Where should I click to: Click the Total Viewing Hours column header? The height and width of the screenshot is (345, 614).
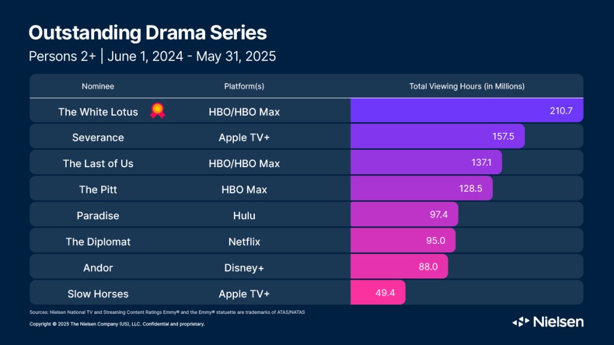tap(466, 86)
